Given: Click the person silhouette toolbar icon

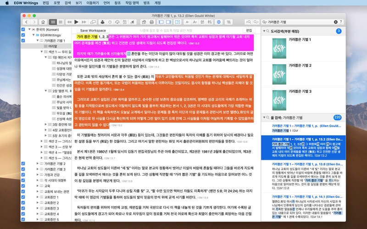Looking at the screenshot, I should 102,22.
